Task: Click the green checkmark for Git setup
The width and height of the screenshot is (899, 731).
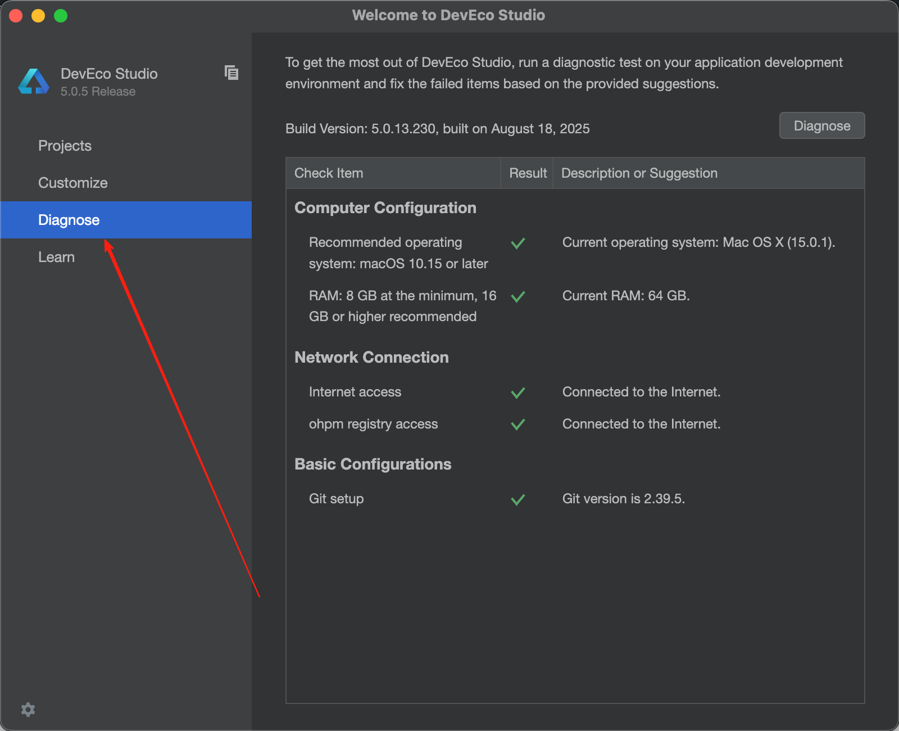Action: pos(518,499)
